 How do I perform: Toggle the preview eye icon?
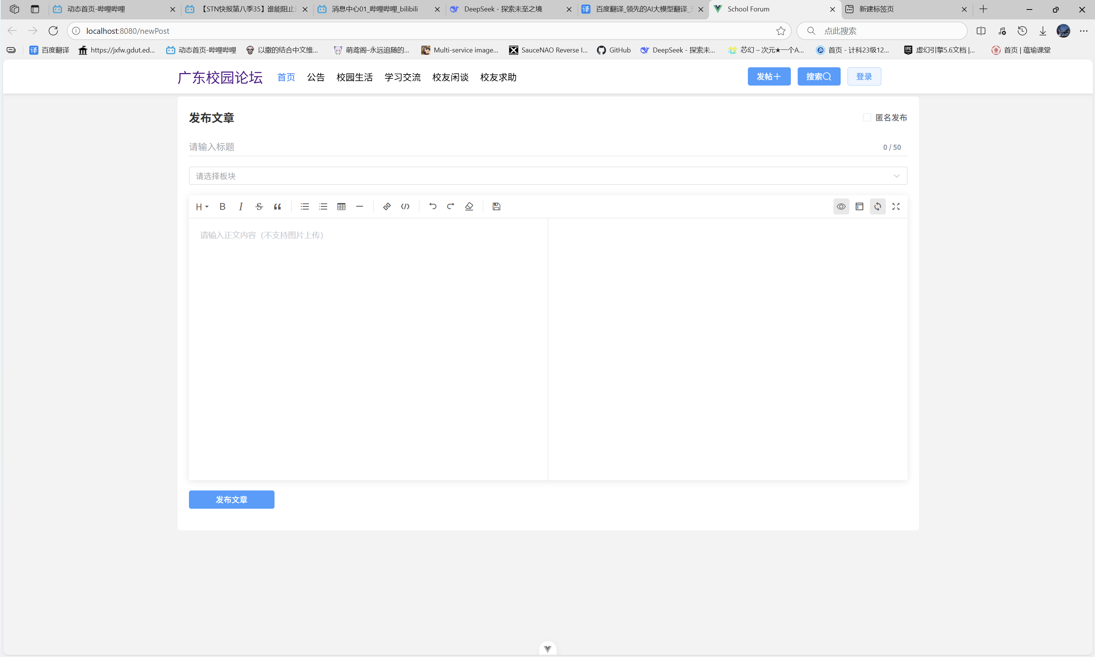pos(841,206)
